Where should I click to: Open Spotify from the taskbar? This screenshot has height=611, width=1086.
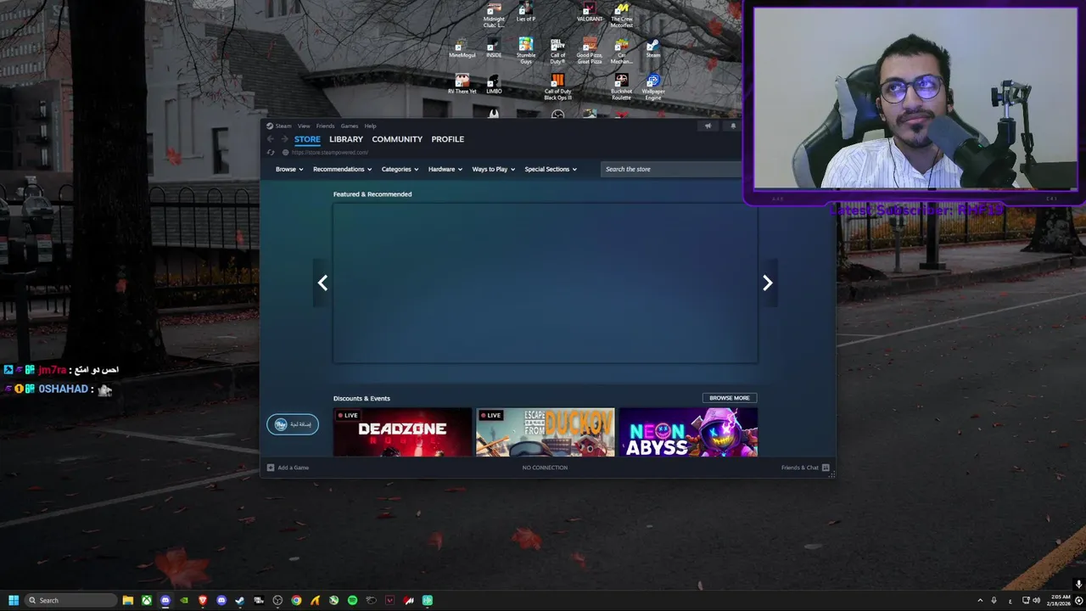click(x=352, y=600)
